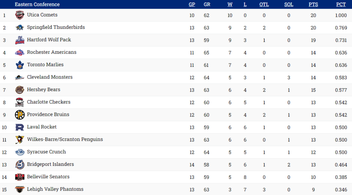
Task: Click the Utica Comets team logo
Action: pos(20,15)
